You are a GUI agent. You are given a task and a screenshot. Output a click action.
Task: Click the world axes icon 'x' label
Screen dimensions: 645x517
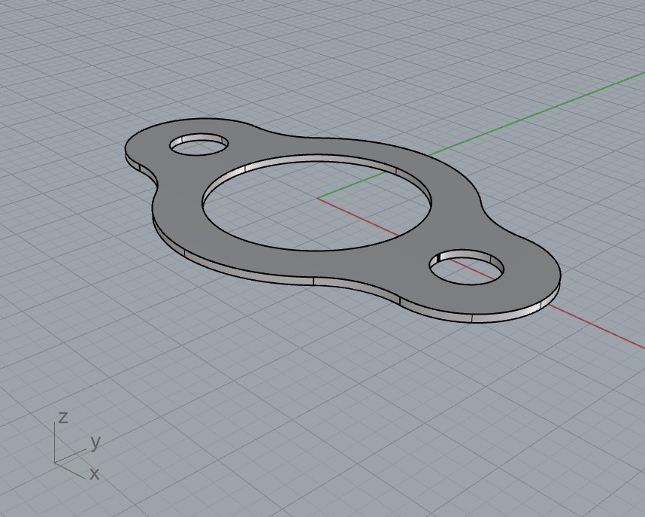pyautogui.click(x=95, y=474)
